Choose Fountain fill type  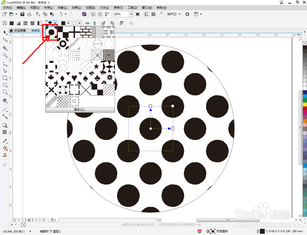(x=18, y=23)
